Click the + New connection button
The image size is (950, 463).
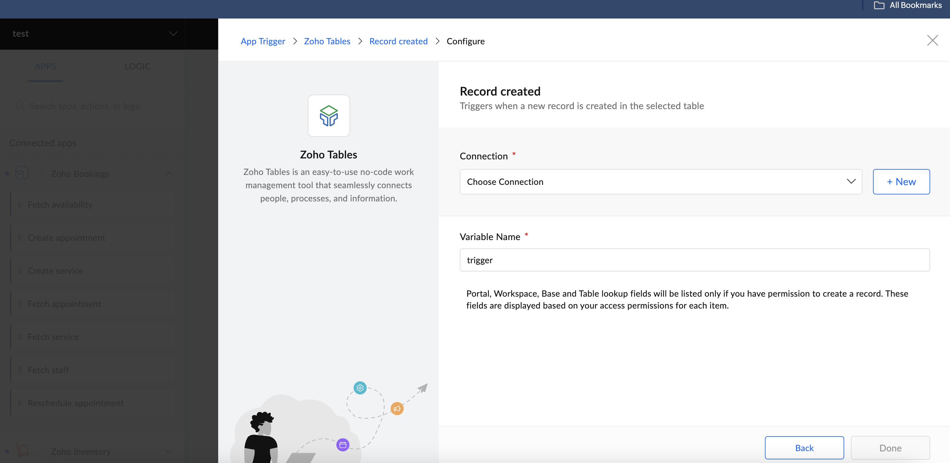[x=901, y=182]
